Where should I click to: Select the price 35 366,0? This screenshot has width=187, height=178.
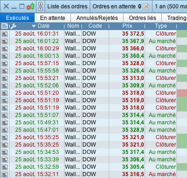(x=133, y=49)
